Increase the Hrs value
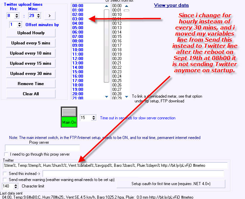 (17, 14)
